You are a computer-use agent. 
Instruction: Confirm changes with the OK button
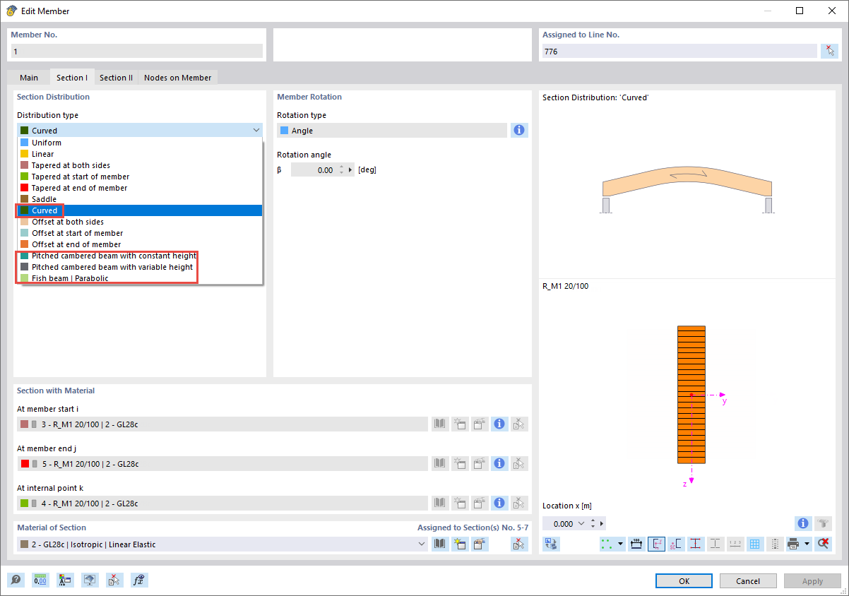pyautogui.click(x=683, y=580)
